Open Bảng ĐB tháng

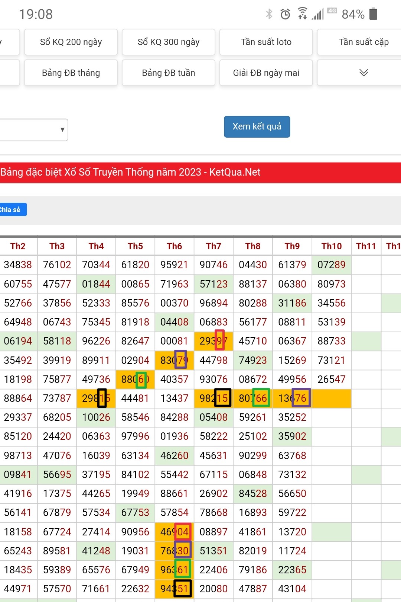pos(71,73)
